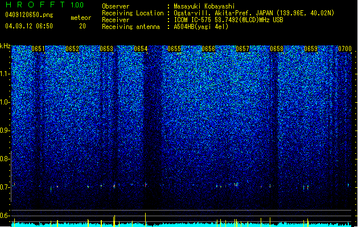Click the 0654 time marker
The width and height of the screenshot is (358, 227).
click(141, 49)
